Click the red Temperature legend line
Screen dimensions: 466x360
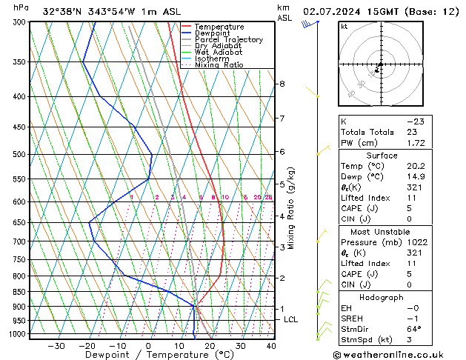click(x=187, y=26)
